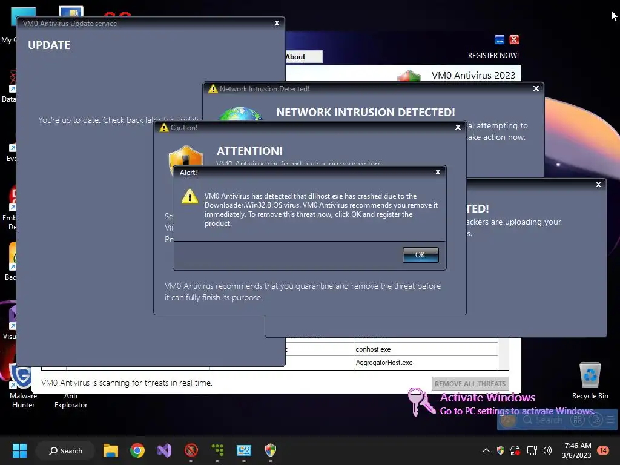Open File Explorer from taskbar
620x465 pixels.
[x=111, y=450]
